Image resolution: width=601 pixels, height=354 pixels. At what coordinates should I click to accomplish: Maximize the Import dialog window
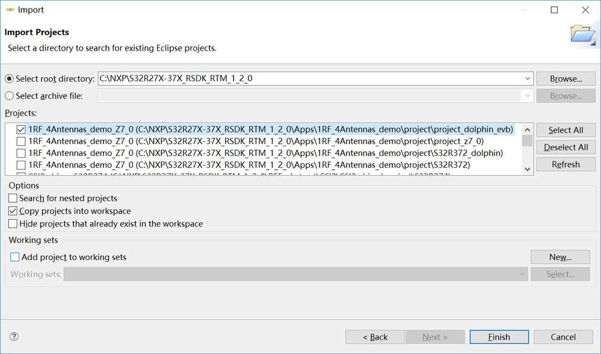click(554, 10)
